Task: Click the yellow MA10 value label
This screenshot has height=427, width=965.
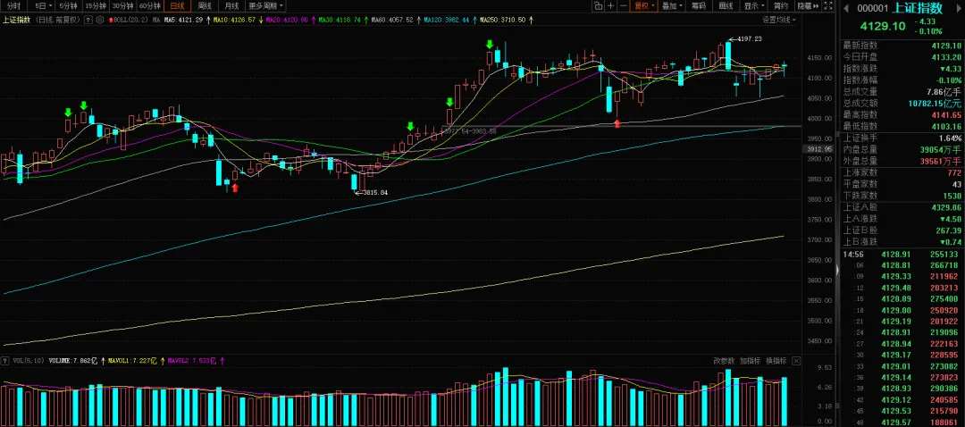Action: [235, 20]
